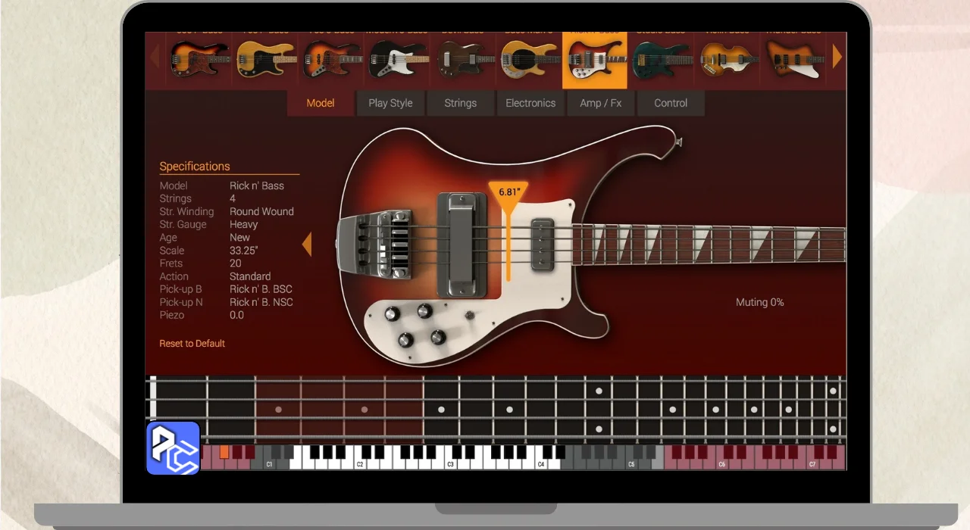Image resolution: width=970 pixels, height=530 pixels.
Task: Click Reset to Default link
Action: 192,343
